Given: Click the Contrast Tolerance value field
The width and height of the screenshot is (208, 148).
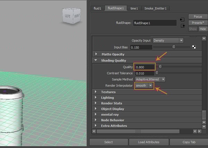Looking at the screenshot, I should [145, 73].
